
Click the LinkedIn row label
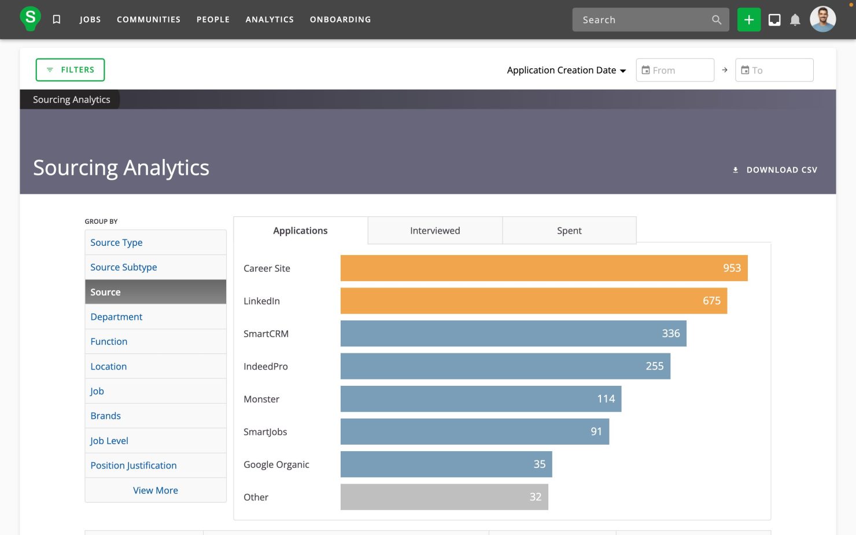point(261,301)
